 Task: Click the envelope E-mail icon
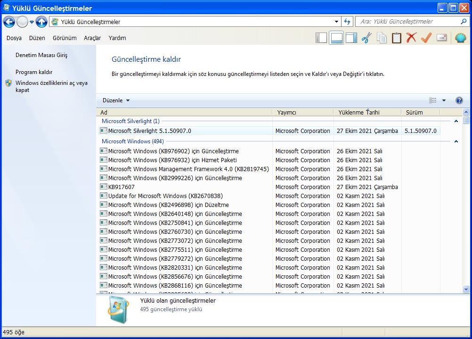pyautogui.click(x=441, y=38)
